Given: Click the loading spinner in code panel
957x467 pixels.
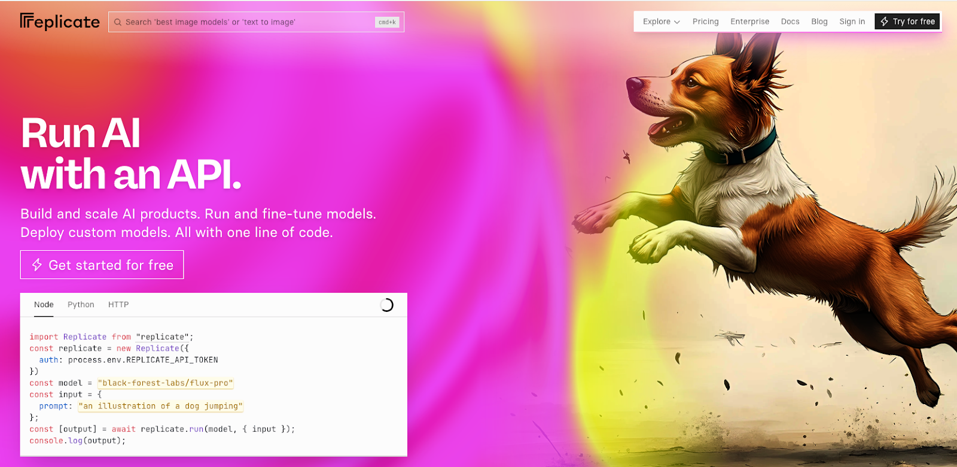Looking at the screenshot, I should click(387, 305).
